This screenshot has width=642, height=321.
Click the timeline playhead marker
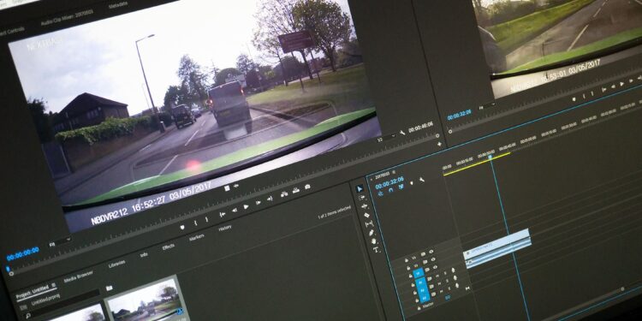click(x=490, y=157)
